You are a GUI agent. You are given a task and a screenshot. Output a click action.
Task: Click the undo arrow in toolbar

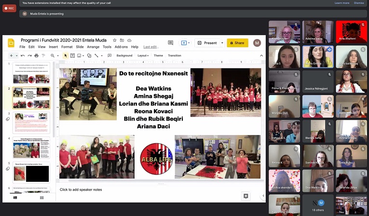click(x=23, y=55)
